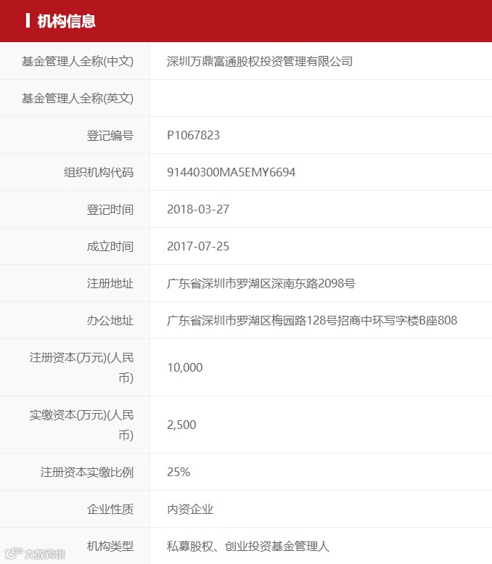Viewport: 492px width, 564px height.
Task: Click the 企业性质 label
Action: tap(110, 509)
